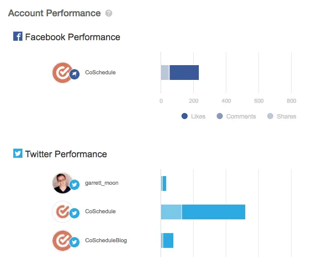Toggle the Shares legend series
311x257 pixels.
pos(281,116)
